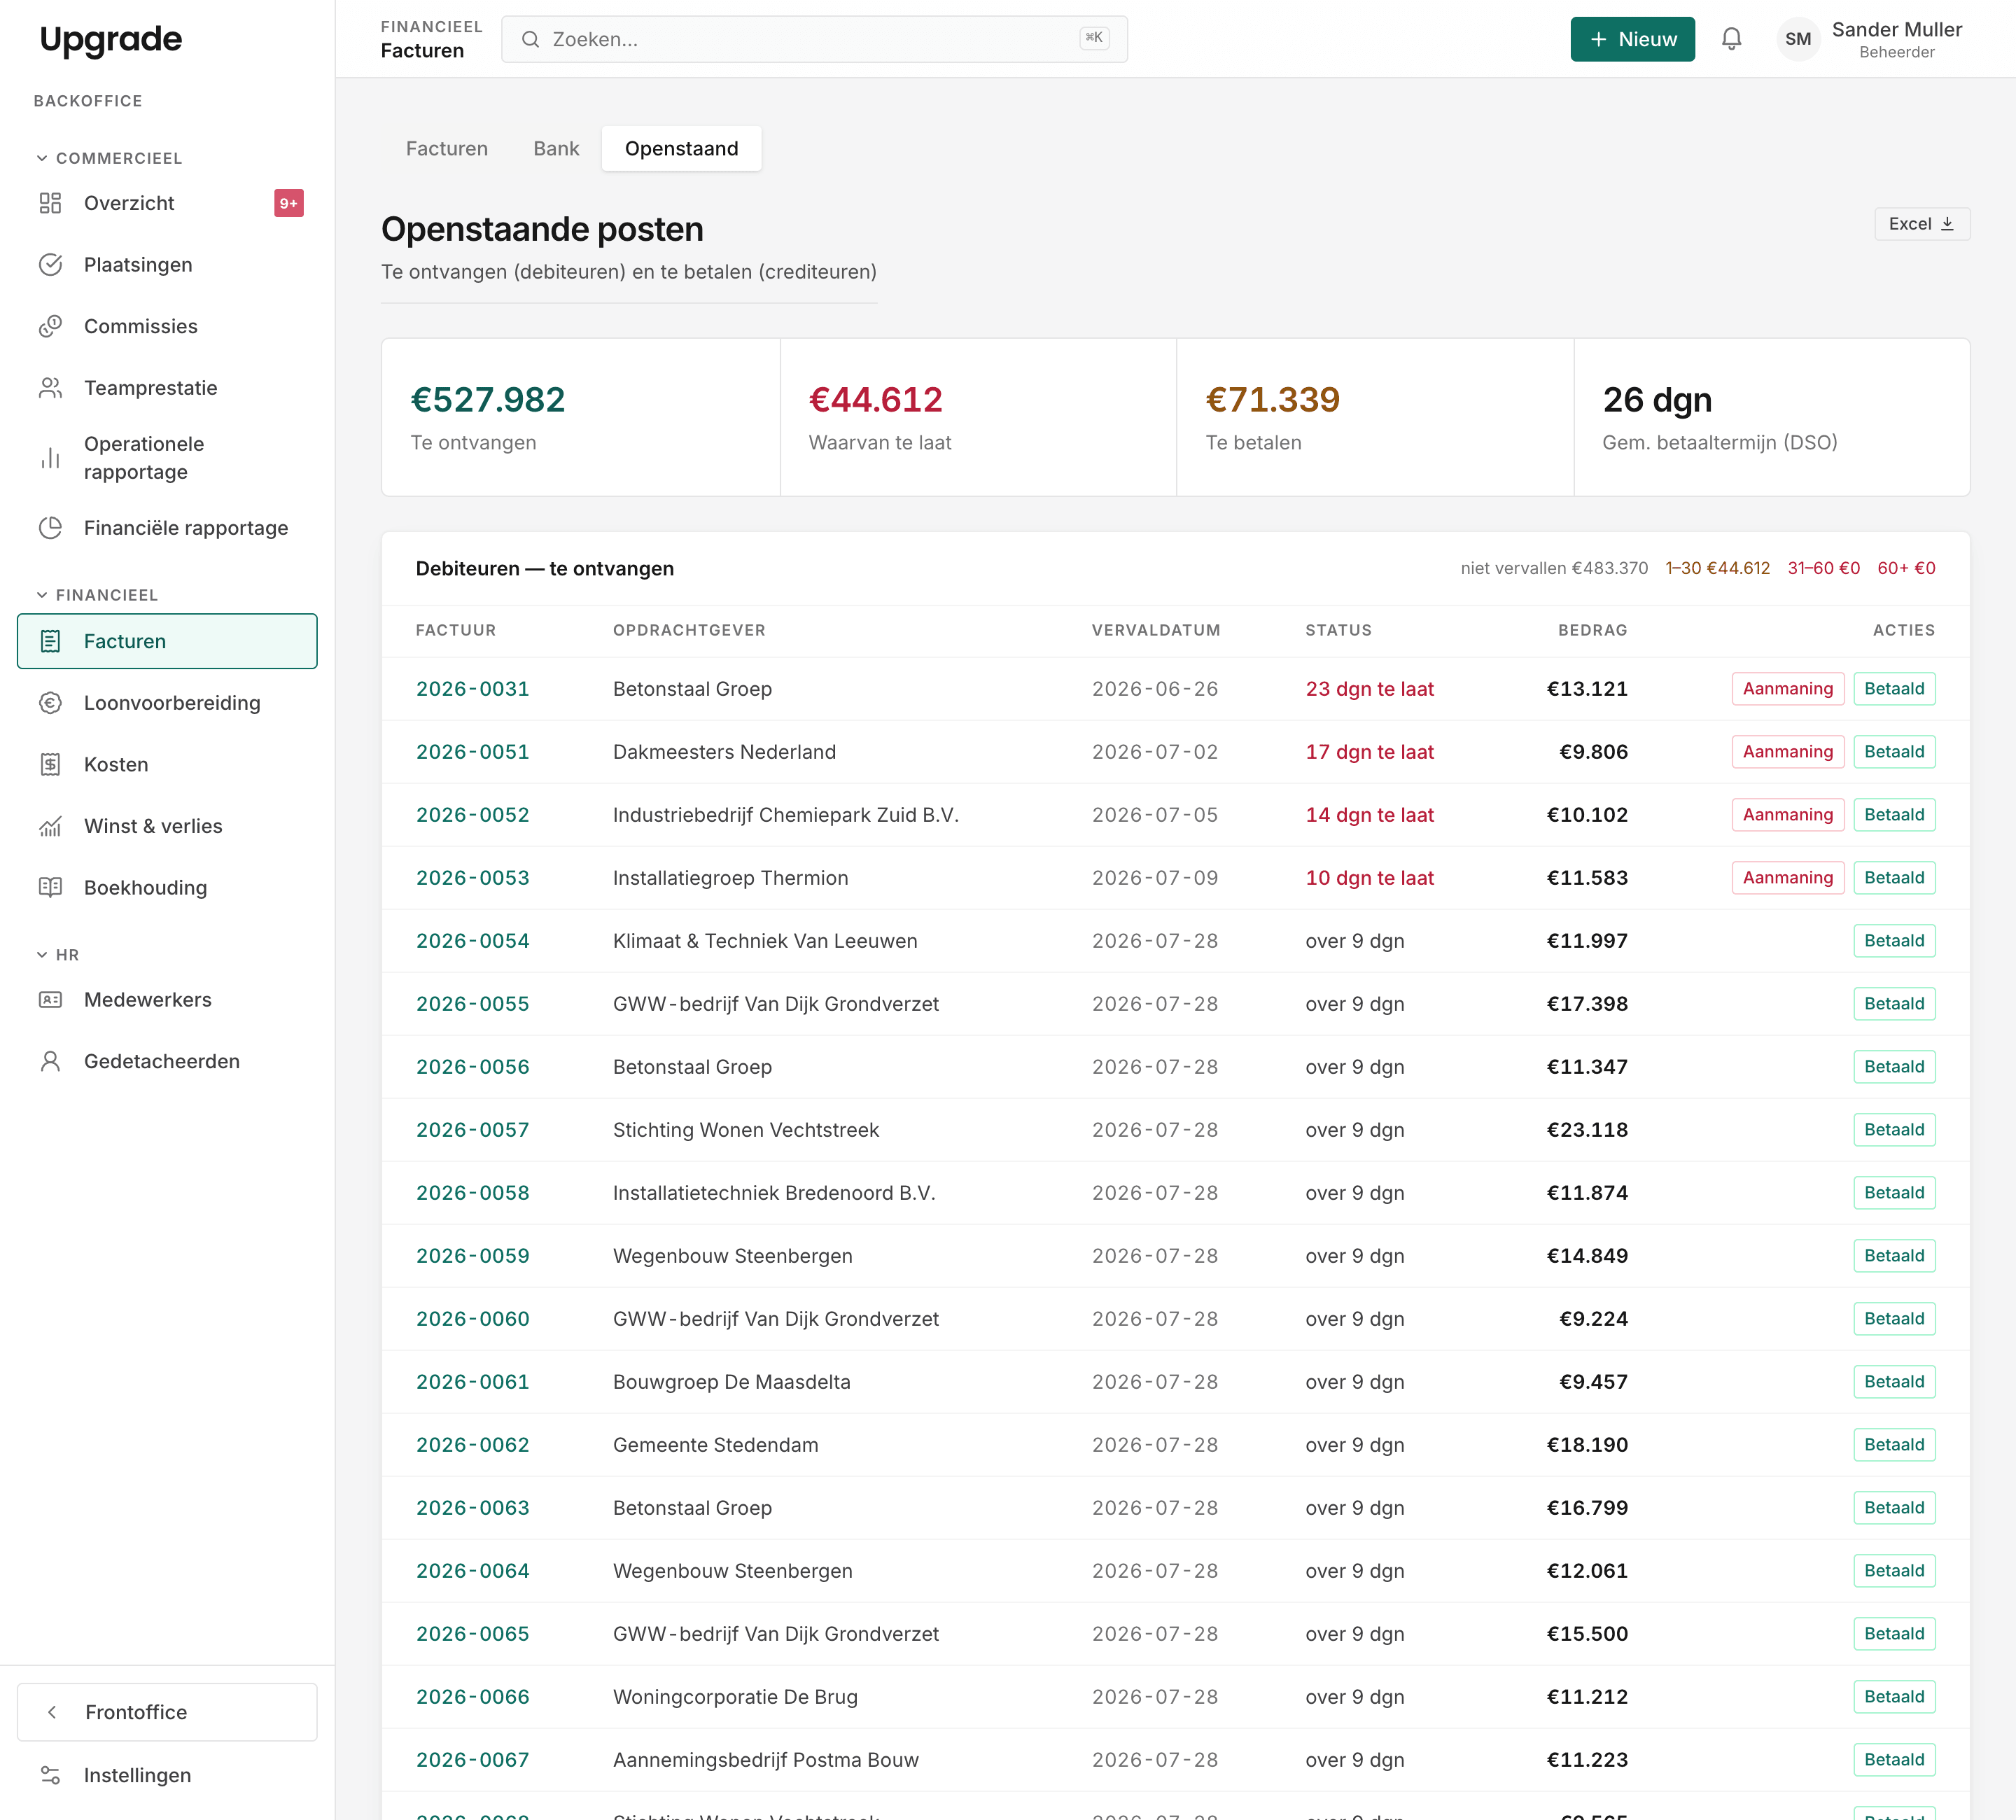
Task: Click the Te ontvangen €527.982 card
Action: point(580,417)
